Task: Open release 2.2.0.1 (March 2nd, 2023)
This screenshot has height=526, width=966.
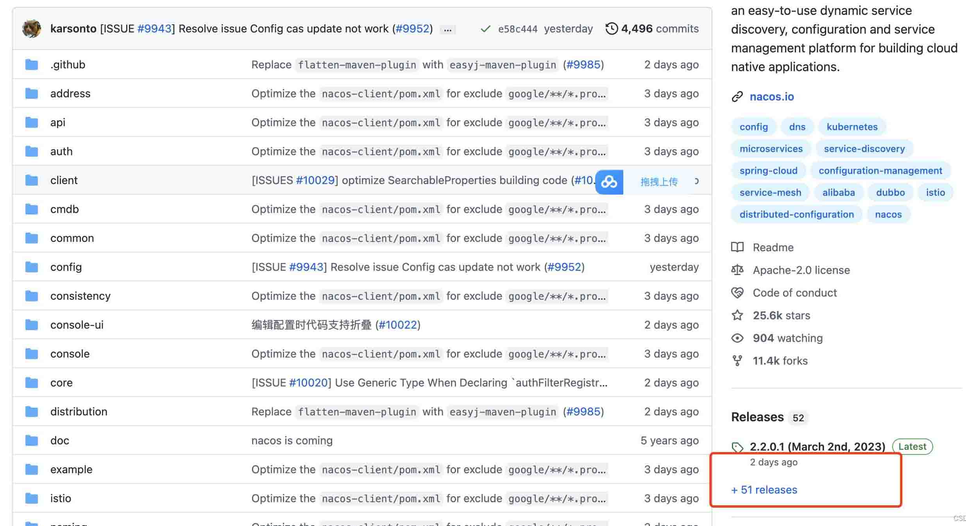Action: click(818, 446)
